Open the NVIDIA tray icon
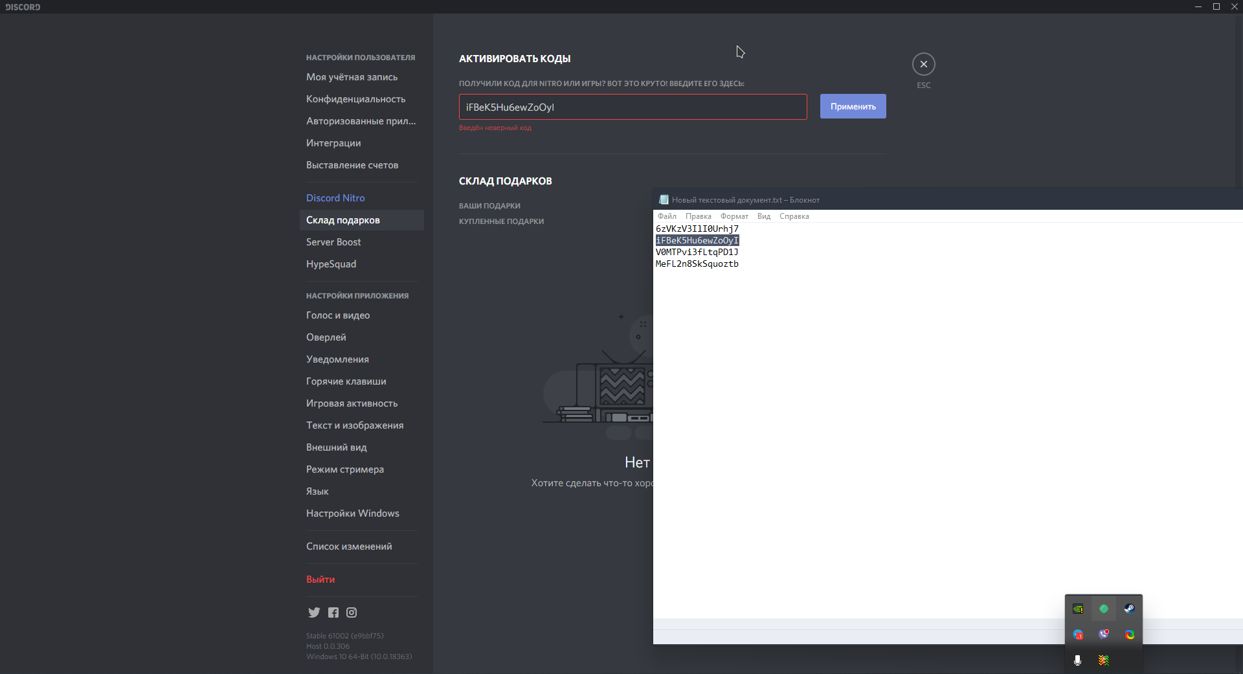This screenshot has height=674, width=1243. (1078, 609)
